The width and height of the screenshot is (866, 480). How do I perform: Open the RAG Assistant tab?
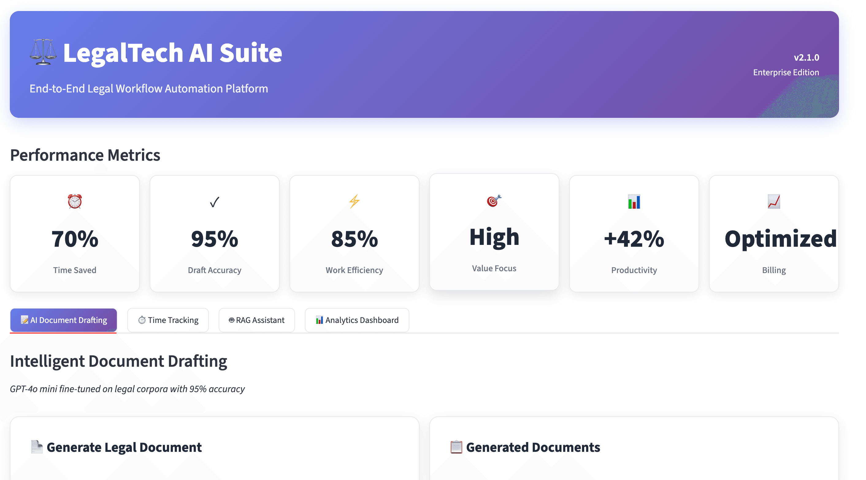tap(256, 320)
